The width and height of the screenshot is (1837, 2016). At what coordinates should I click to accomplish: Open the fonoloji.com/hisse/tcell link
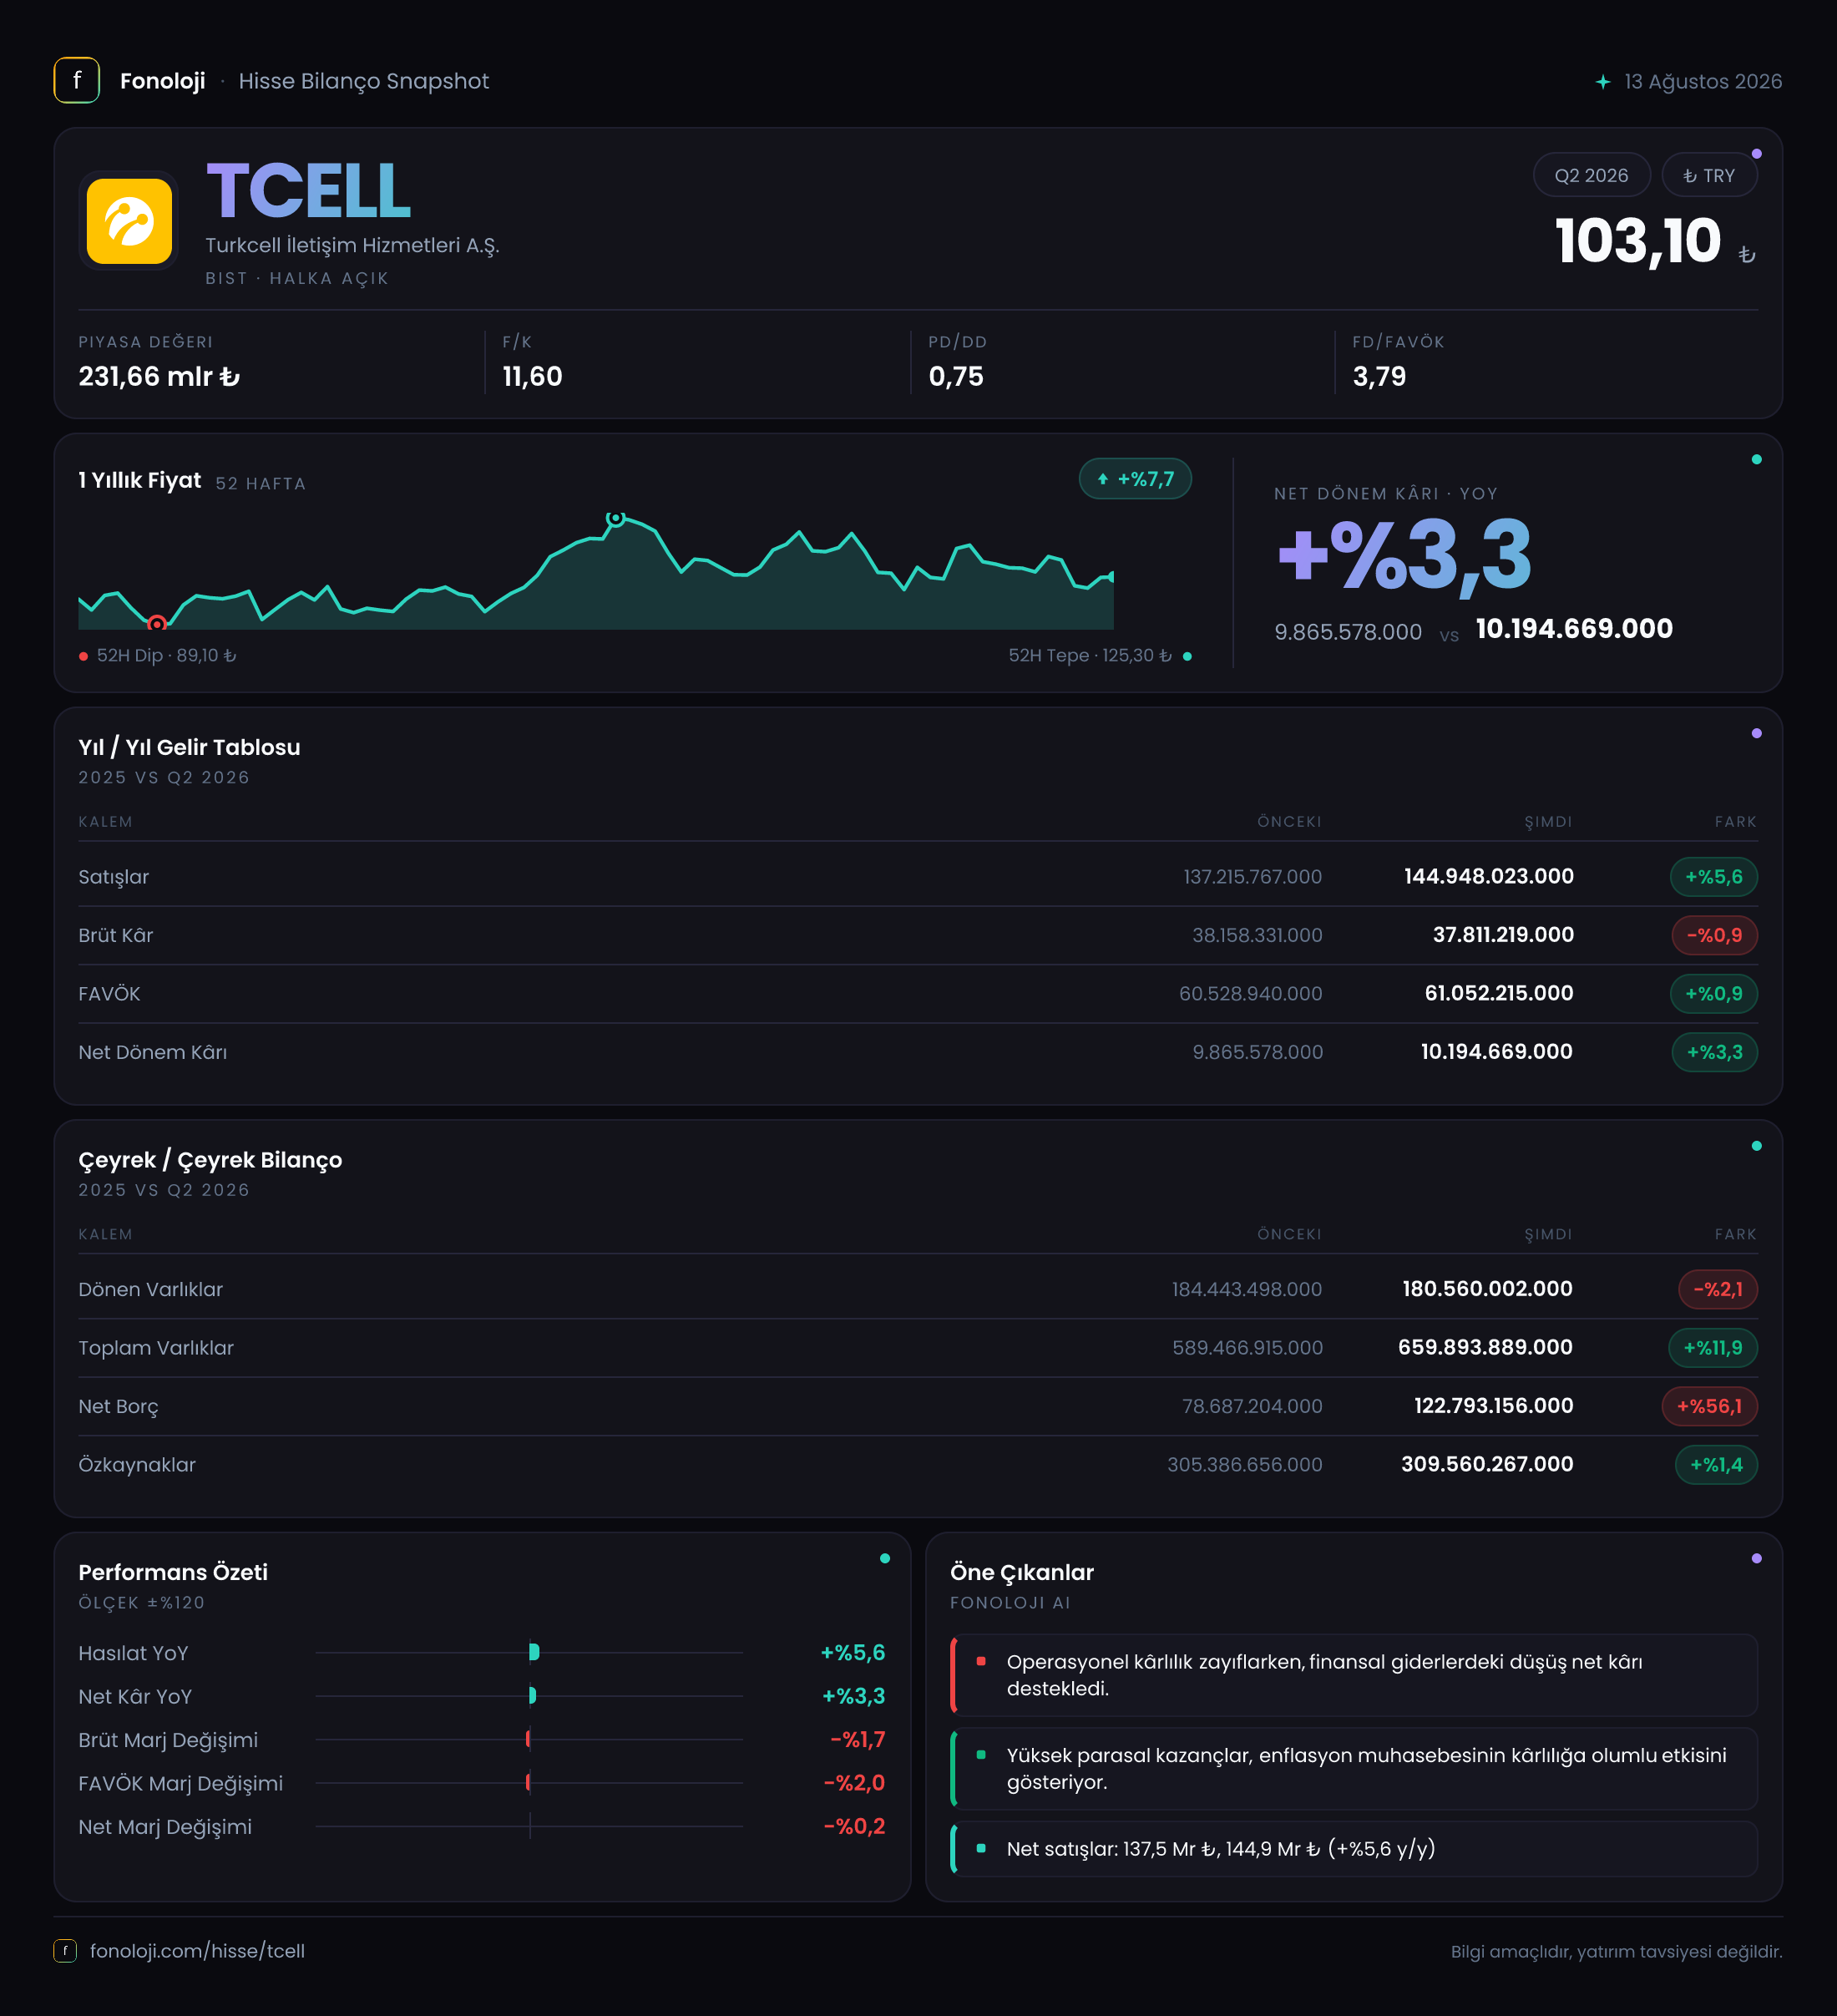(197, 1950)
